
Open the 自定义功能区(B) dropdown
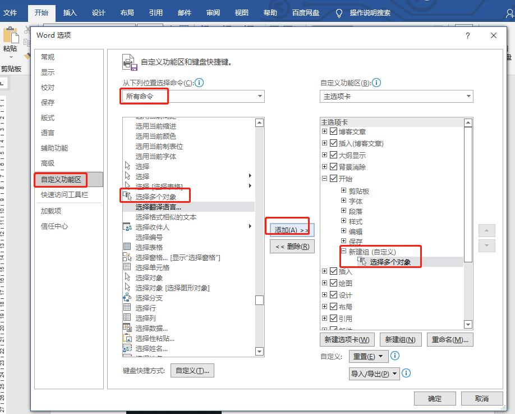click(x=468, y=96)
